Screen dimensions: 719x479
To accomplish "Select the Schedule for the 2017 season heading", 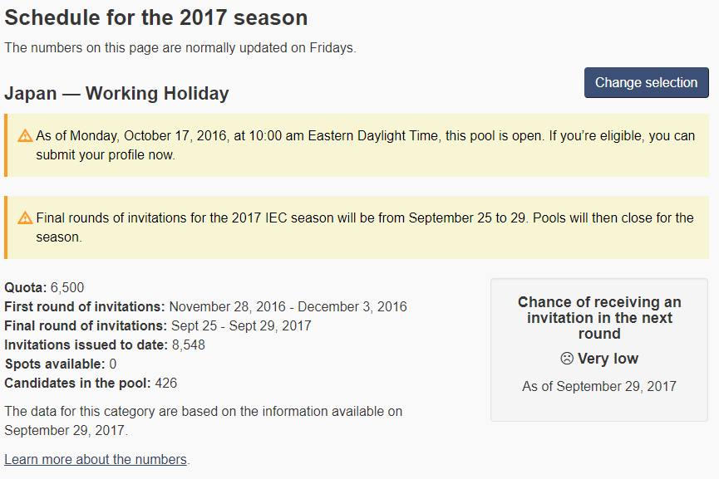I will point(156,18).
